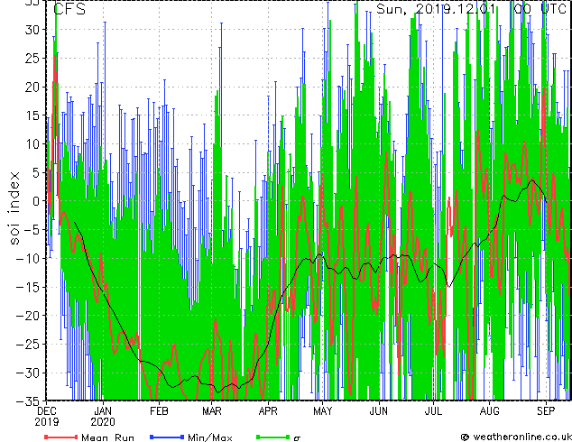The height and width of the screenshot is (442, 572).
Task: Click the APR x-axis label
Action: (x=268, y=411)
